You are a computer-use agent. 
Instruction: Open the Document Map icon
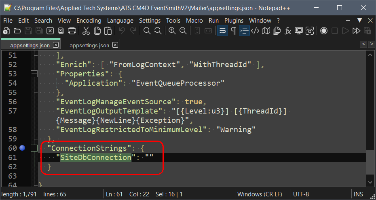coord(266,31)
